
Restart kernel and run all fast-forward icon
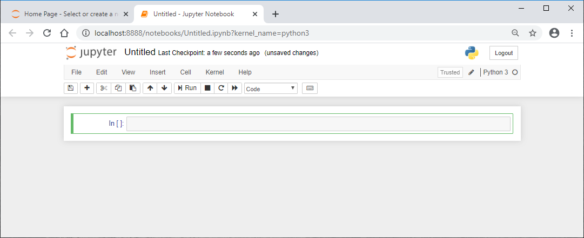234,88
